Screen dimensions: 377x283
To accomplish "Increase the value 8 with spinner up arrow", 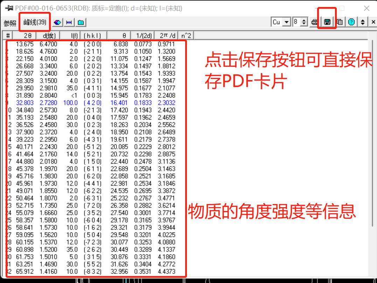I will [x=304, y=20].
